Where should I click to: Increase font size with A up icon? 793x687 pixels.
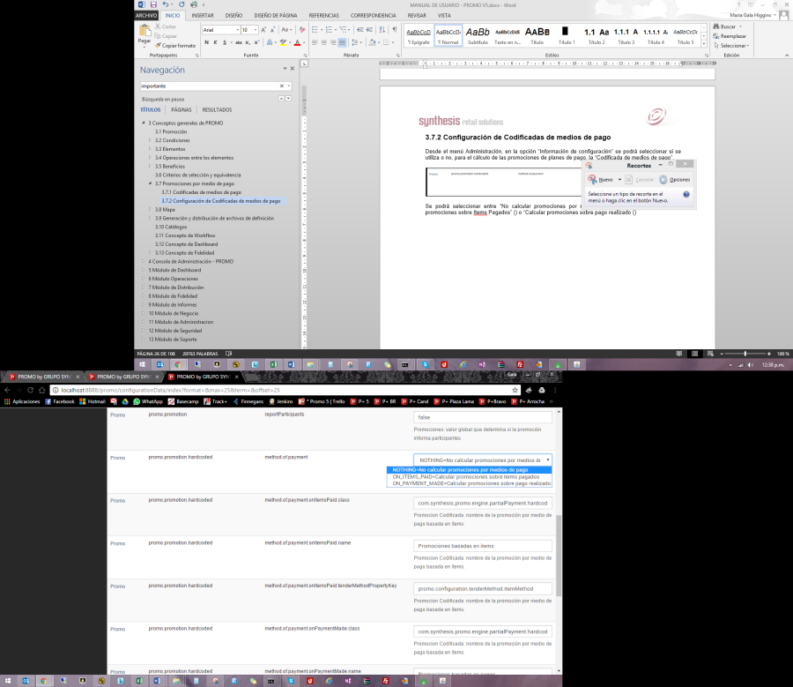click(263, 30)
